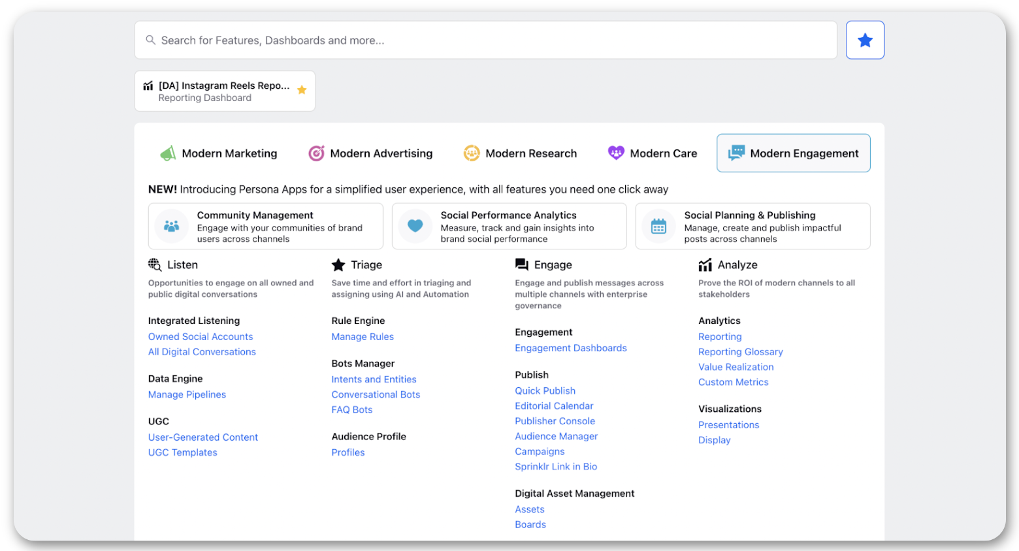1019x551 pixels.
Task: Open the Social Performance Analytics persona app
Action: coord(509,226)
